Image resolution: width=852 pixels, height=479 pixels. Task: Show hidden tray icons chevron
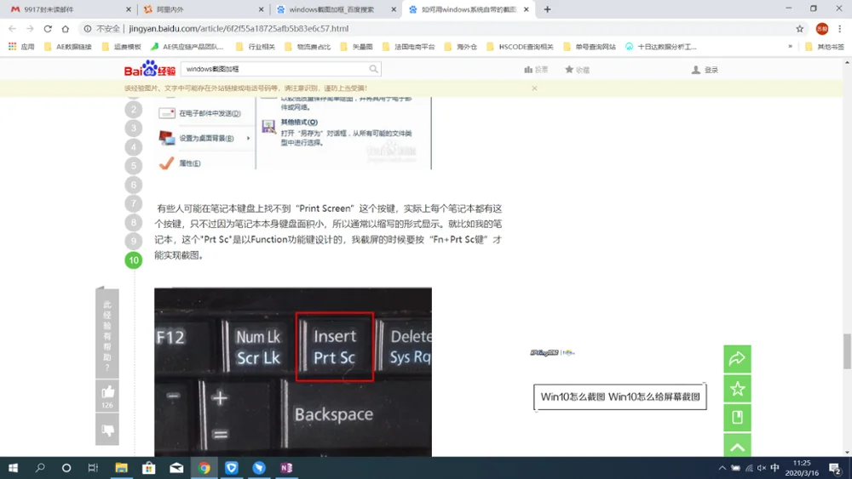722,468
